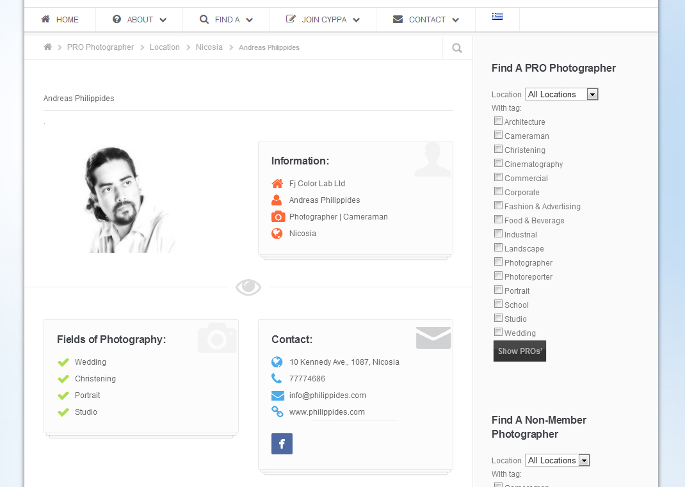This screenshot has height=487, width=685.
Task: Expand the FIND A menu
Action: pos(225,19)
